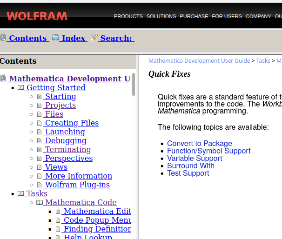Click the page icon next to Code Popup Menu
Viewport: 282px width, 239px height.
coord(58,220)
